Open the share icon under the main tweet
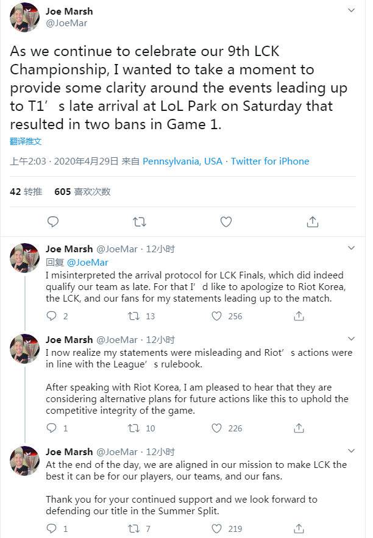This screenshot has height=538, width=373. click(312, 222)
